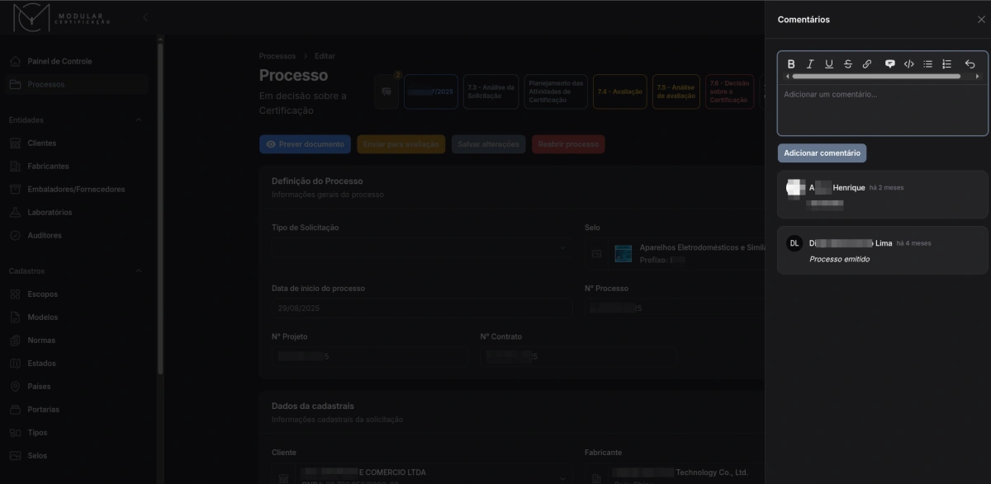Create a bulleted list in the comment
The image size is (991, 484).
(x=927, y=63)
